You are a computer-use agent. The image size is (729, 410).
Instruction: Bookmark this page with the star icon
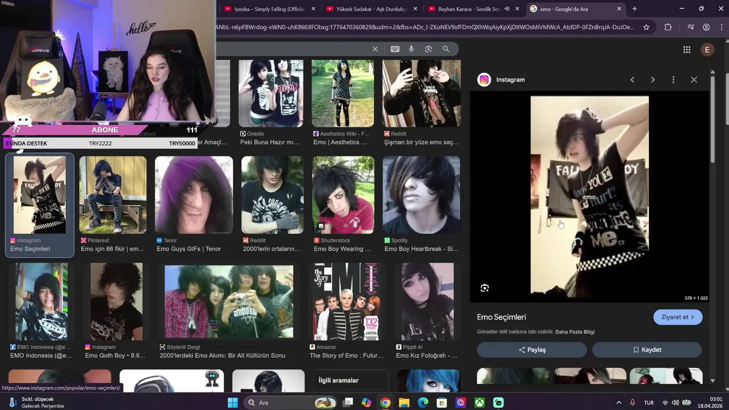tap(646, 27)
